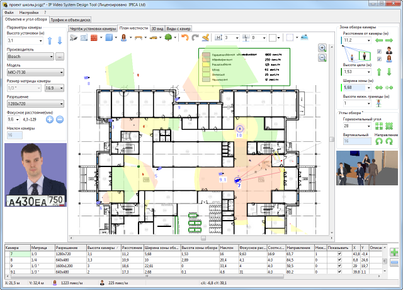Toggle show checkbox for camera 7
403x290 pixels.
point(339,253)
